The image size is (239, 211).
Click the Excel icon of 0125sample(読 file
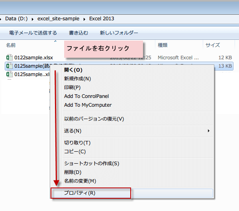point(10,66)
